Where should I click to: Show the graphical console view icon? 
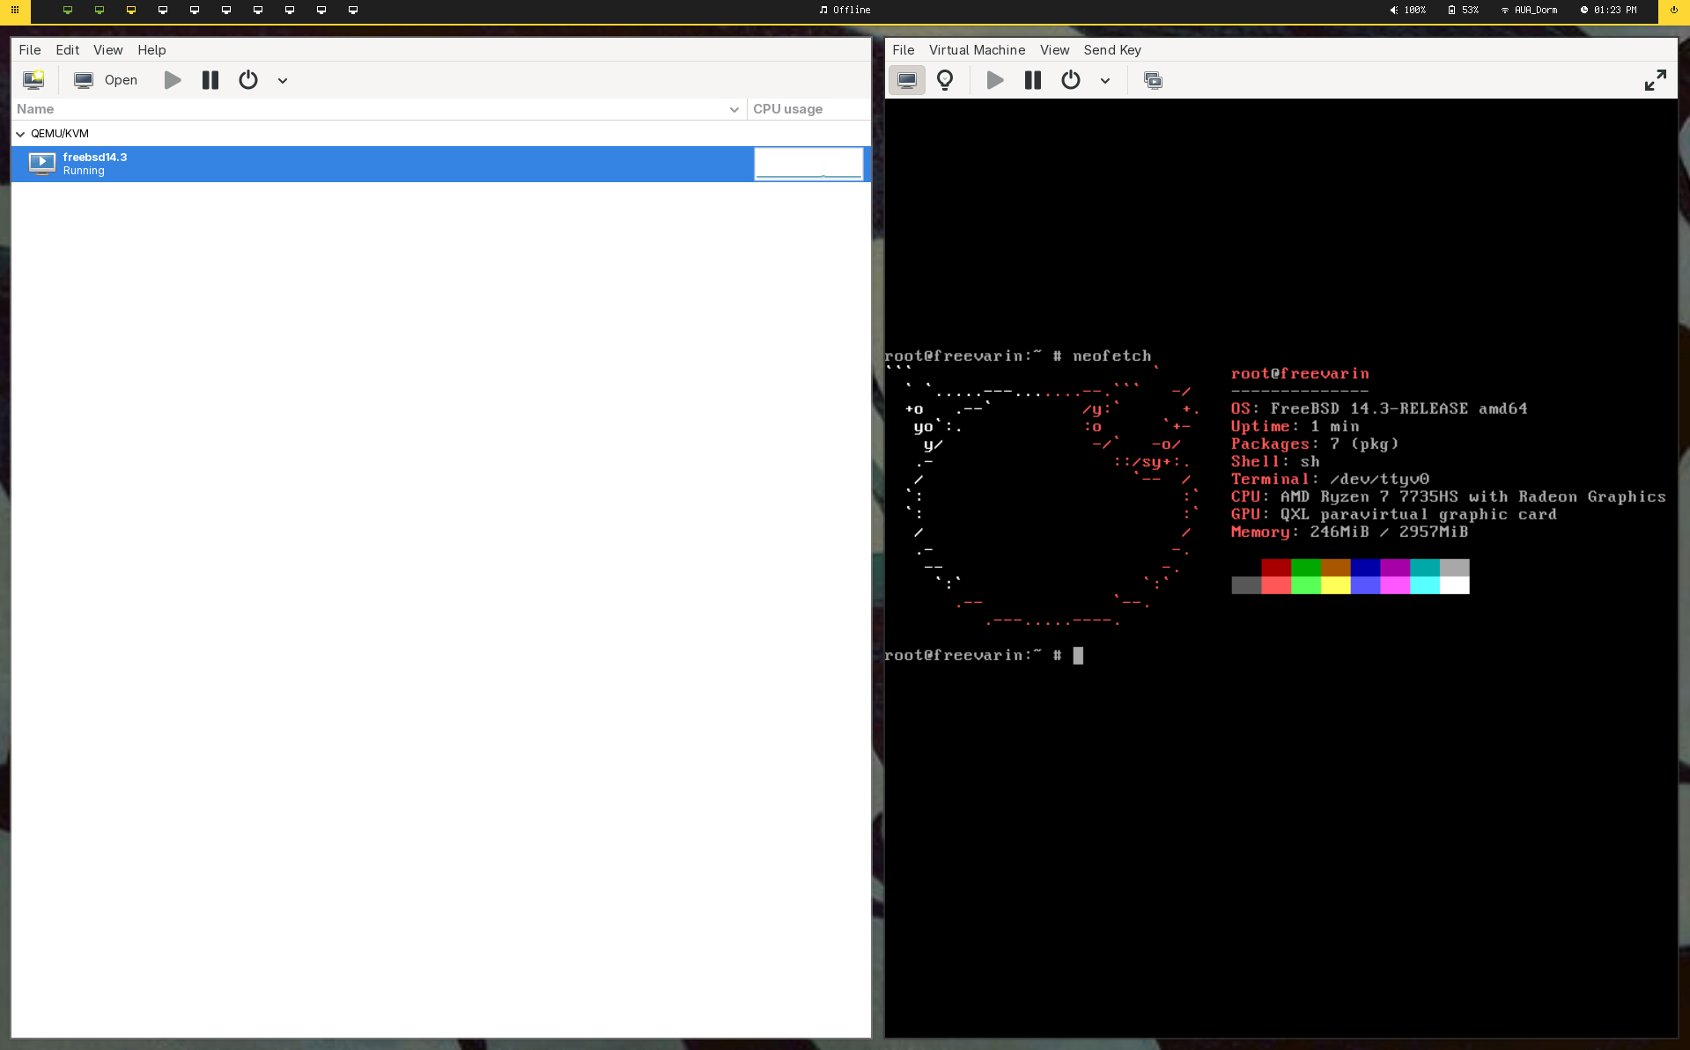[907, 80]
